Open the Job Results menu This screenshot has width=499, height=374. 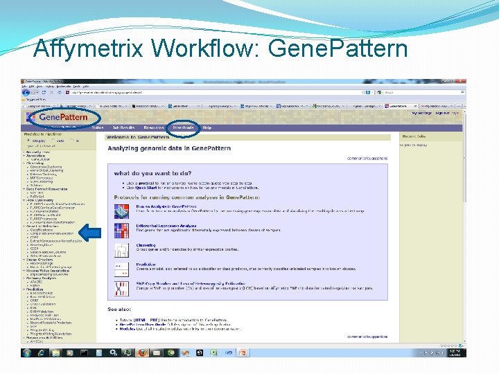point(123,127)
